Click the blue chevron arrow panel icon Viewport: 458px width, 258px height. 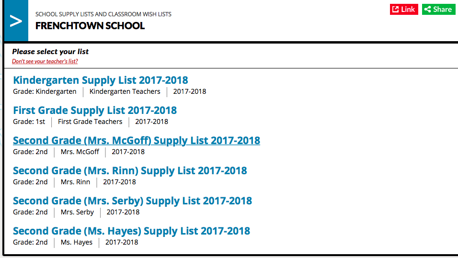point(16,21)
